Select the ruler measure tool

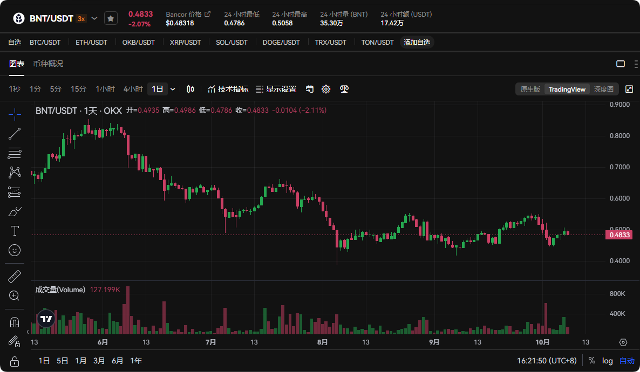[15, 277]
